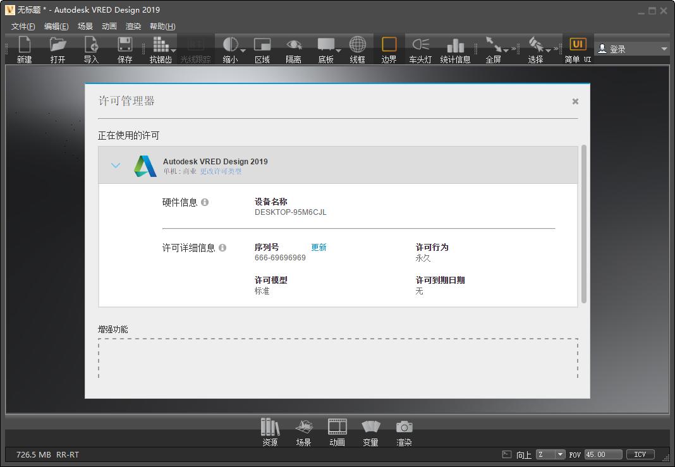Viewport: 675px width, 467px height.
Task: Close the 许可管理器 dialog
Action: pyautogui.click(x=575, y=102)
